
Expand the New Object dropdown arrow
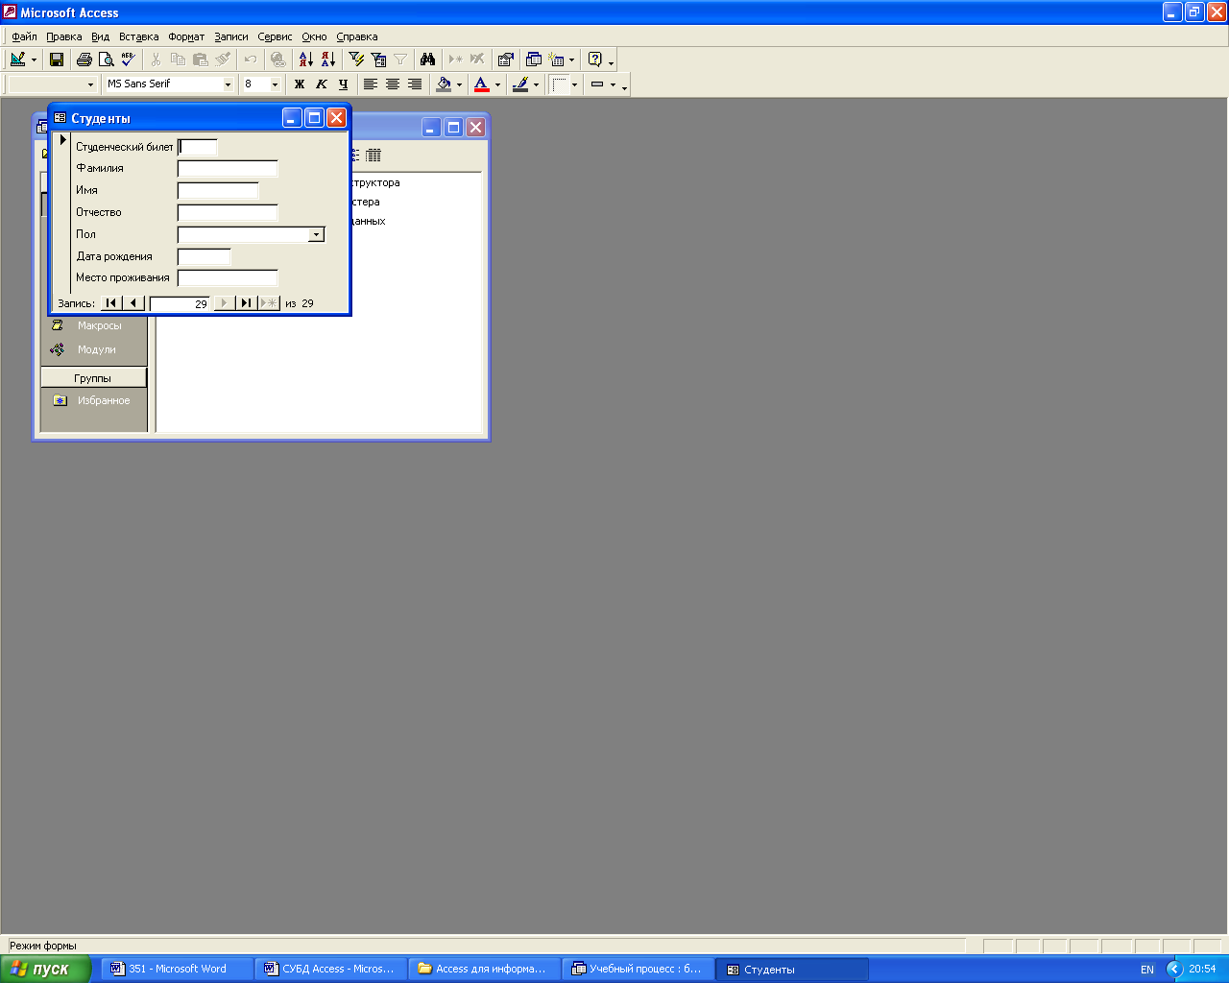(571, 60)
